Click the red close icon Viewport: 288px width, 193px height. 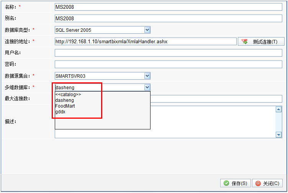[258, 183]
